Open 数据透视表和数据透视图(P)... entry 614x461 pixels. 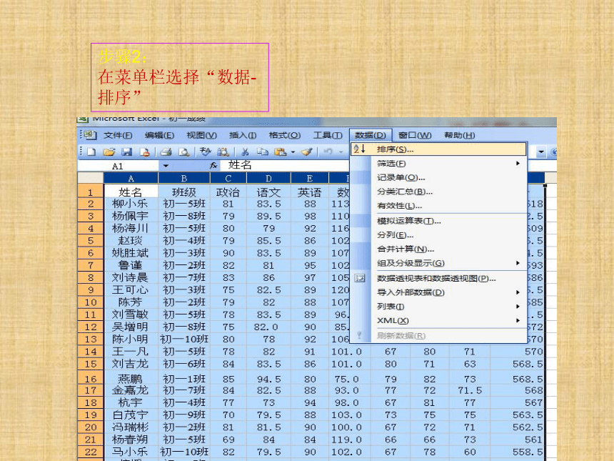coord(438,278)
